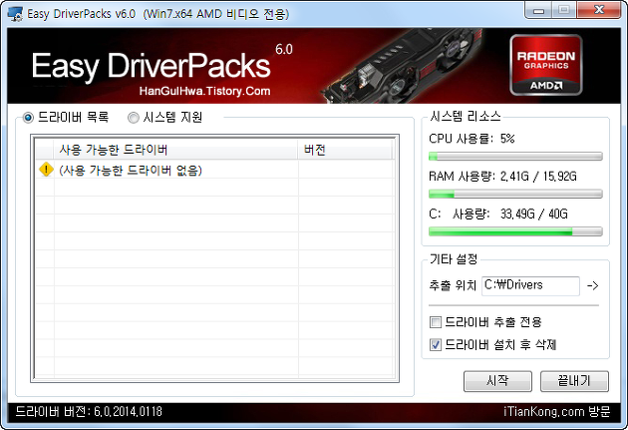
Task: Enable the 드라이버 추출 전용 checkbox
Action: pyautogui.click(x=435, y=322)
